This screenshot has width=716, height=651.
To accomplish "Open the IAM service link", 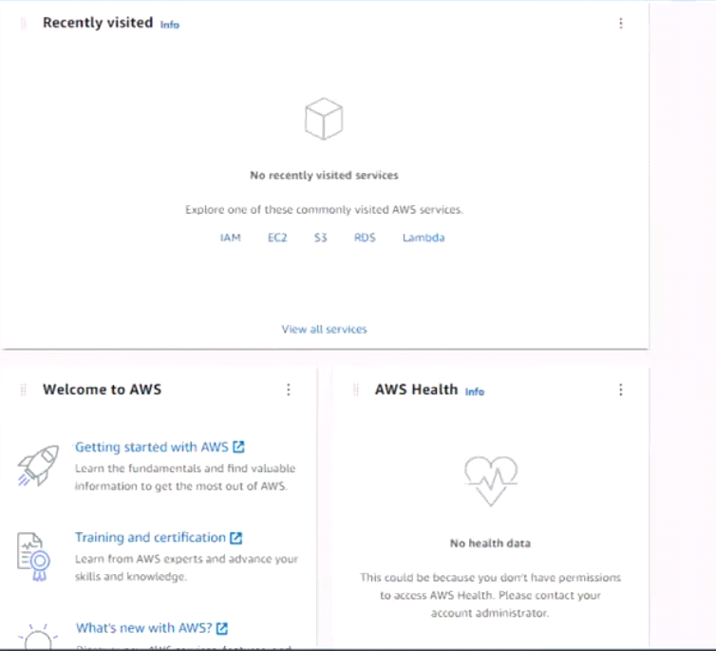I will pyautogui.click(x=230, y=238).
